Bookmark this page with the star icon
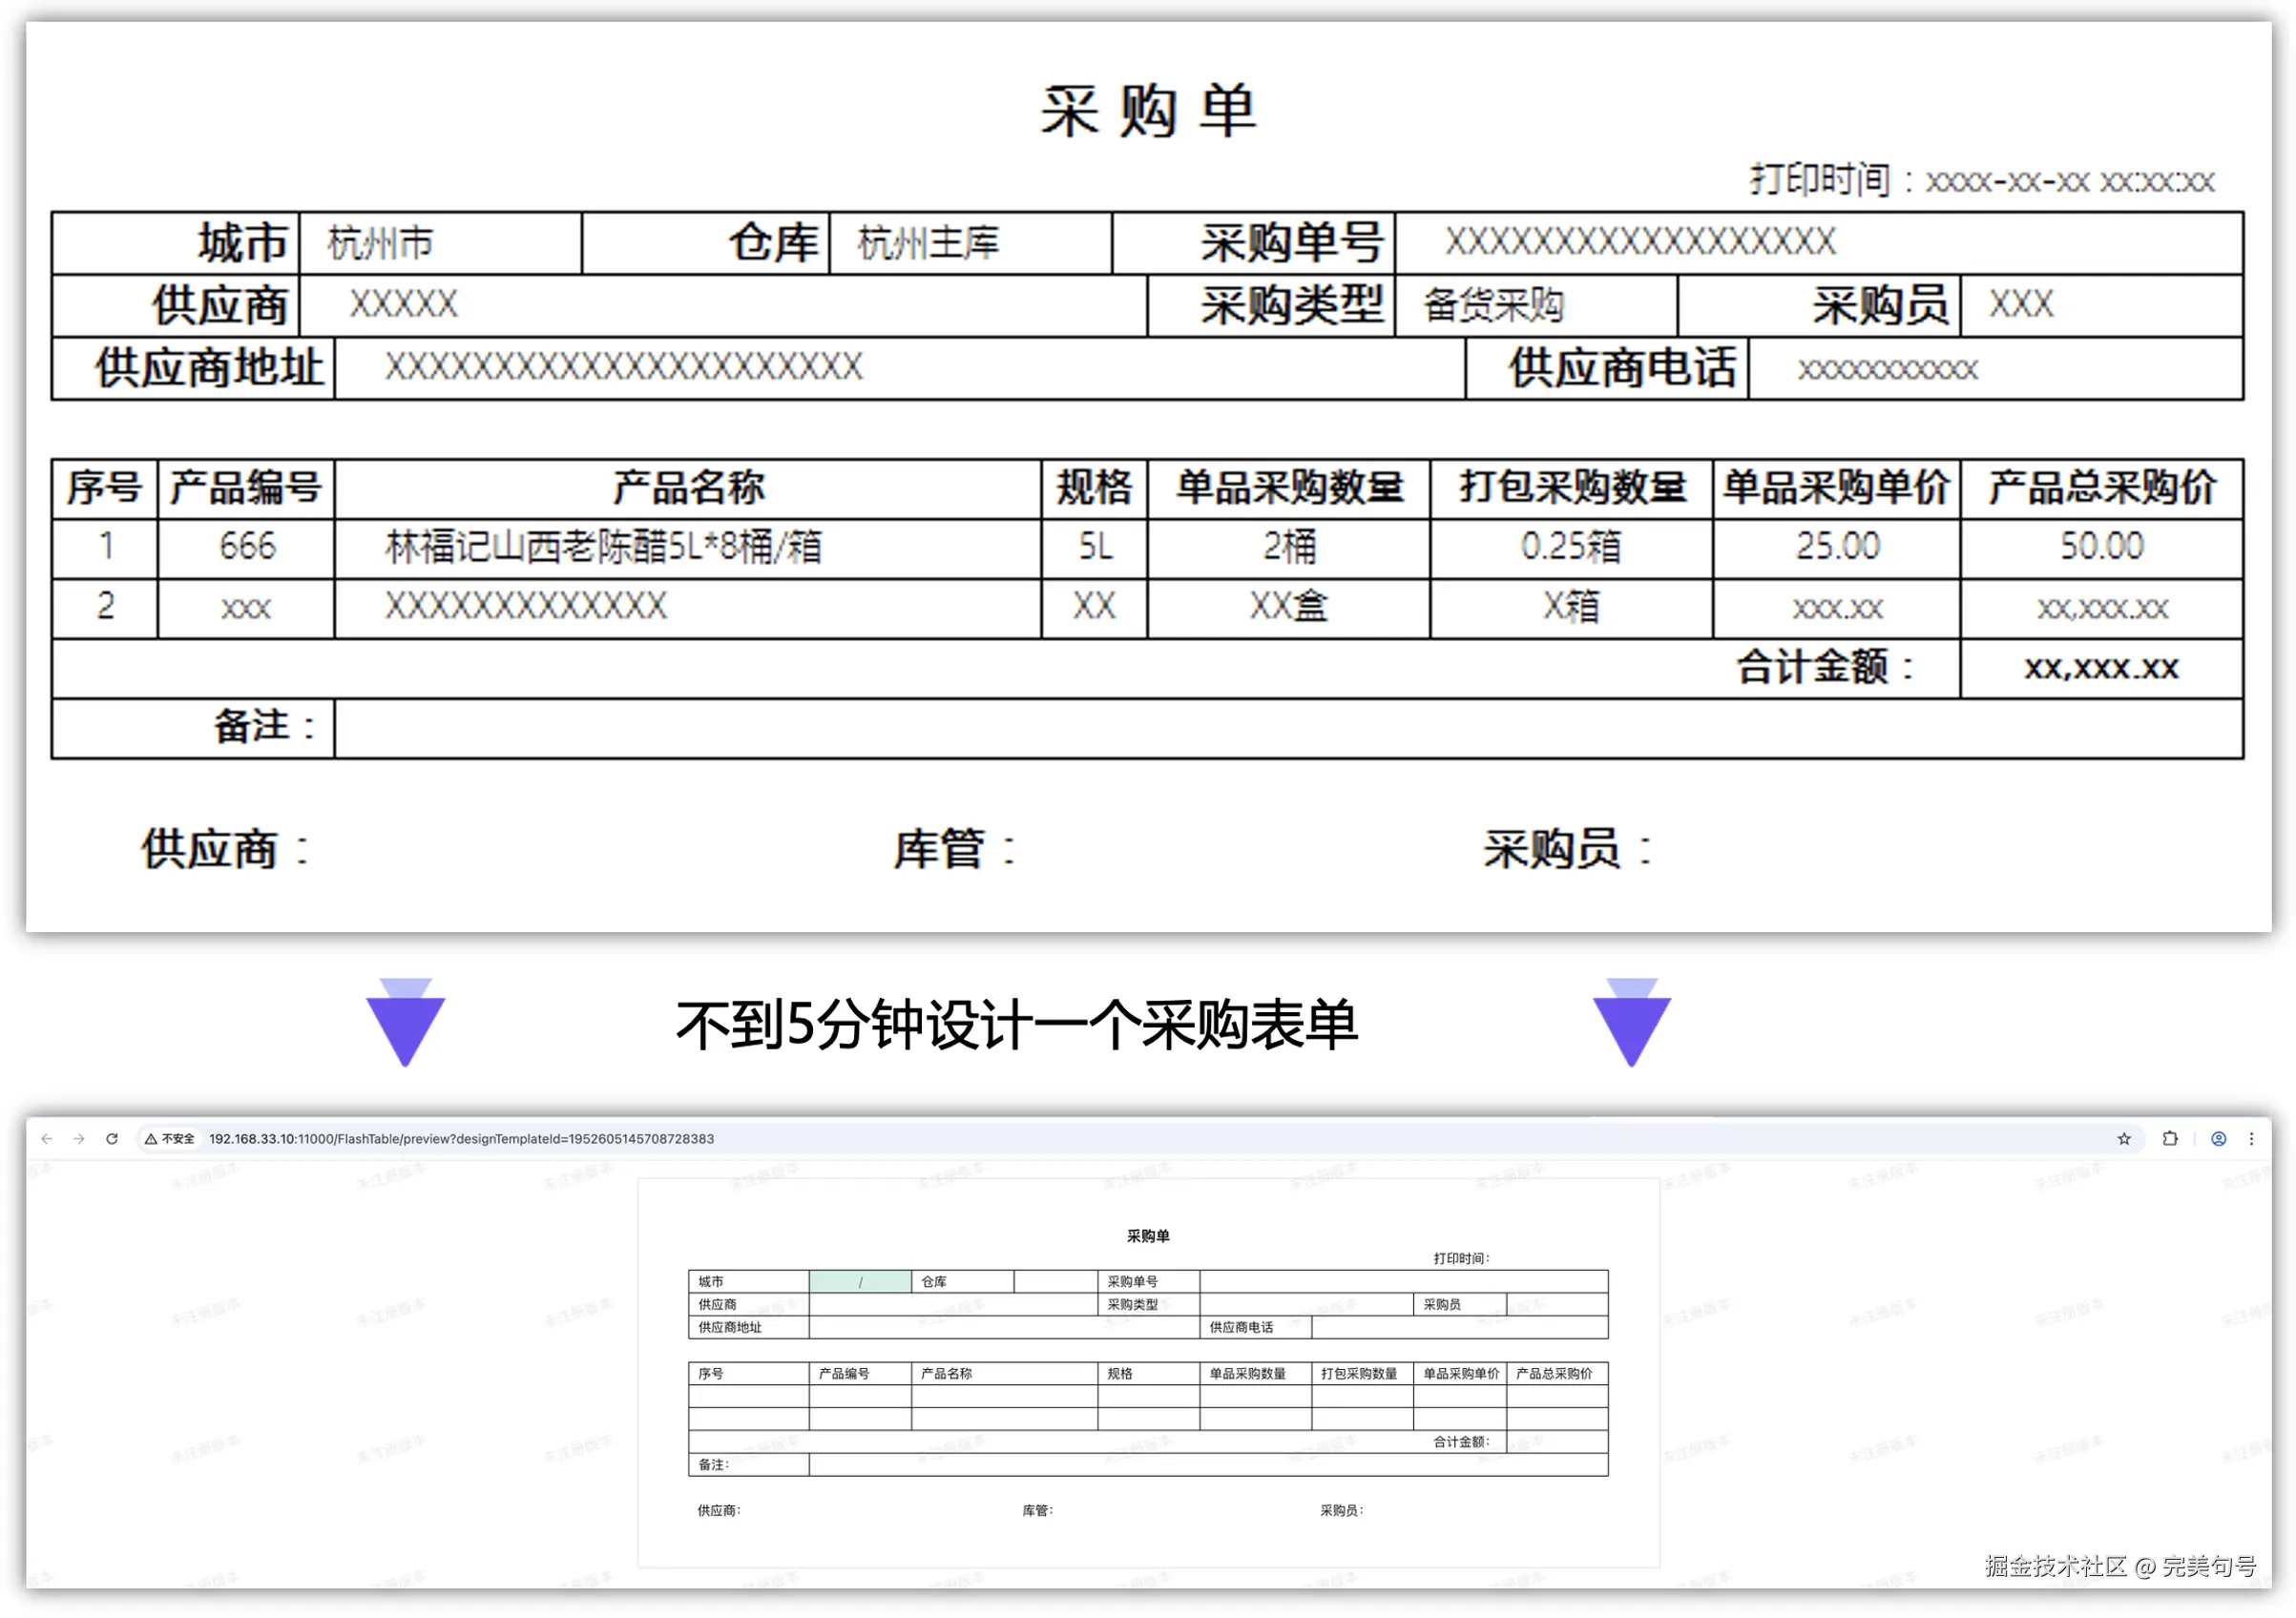 tap(2123, 1138)
